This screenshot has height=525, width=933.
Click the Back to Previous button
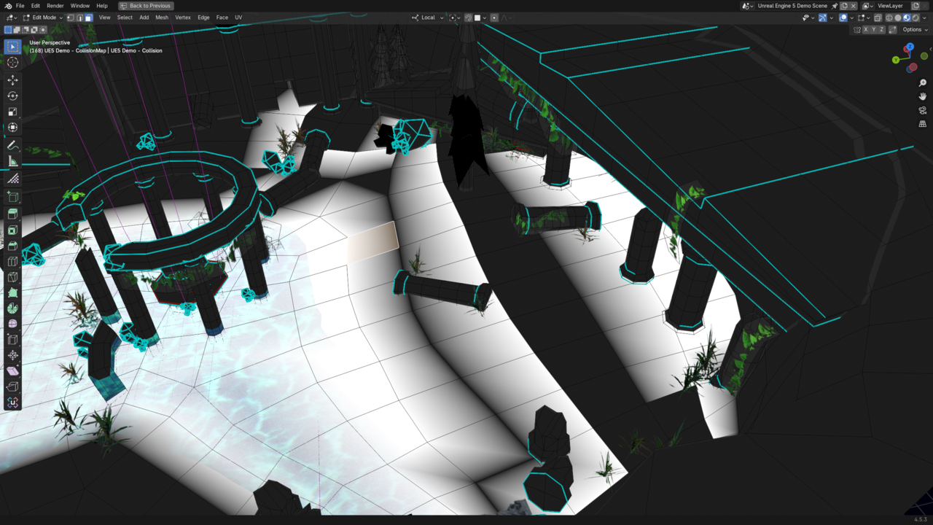144,6
